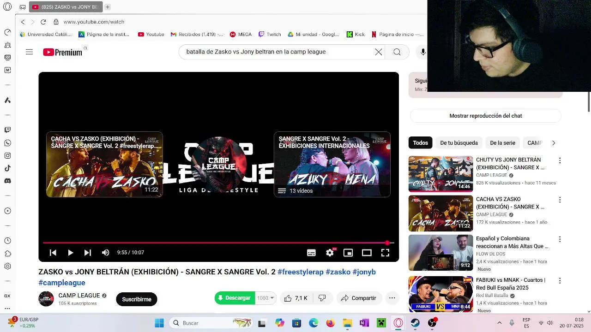The height and width of the screenshot is (332, 591).
Task: Go back to the previous page
Action: click(23, 22)
